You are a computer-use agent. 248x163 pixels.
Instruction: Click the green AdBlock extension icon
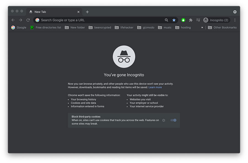tap(183, 20)
